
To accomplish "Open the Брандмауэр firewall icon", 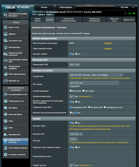I will click(x=5, y=134).
